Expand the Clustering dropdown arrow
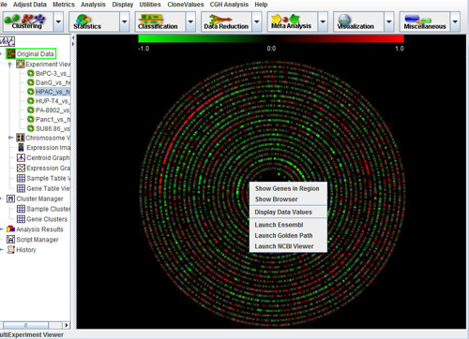The width and height of the screenshot is (469, 339). 58,22
